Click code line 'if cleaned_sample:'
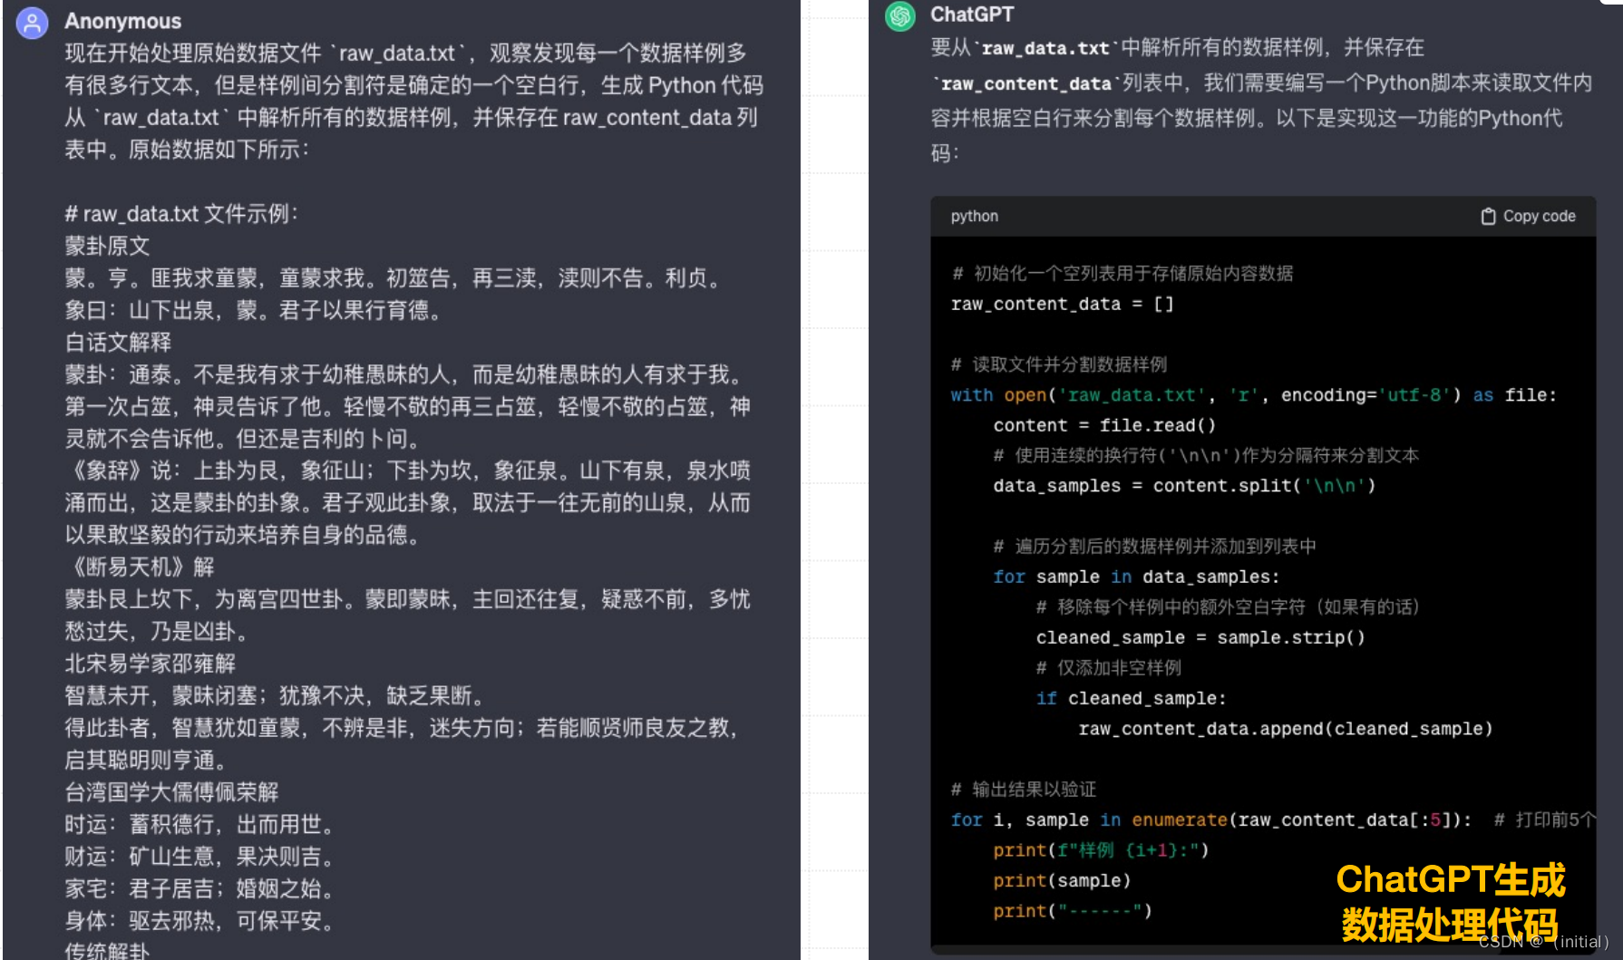Image resolution: width=1623 pixels, height=960 pixels. point(1131,698)
